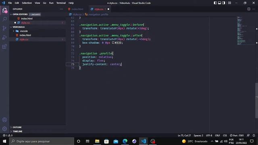Split the editor to the right
The image size is (258, 145).
click(249, 9)
